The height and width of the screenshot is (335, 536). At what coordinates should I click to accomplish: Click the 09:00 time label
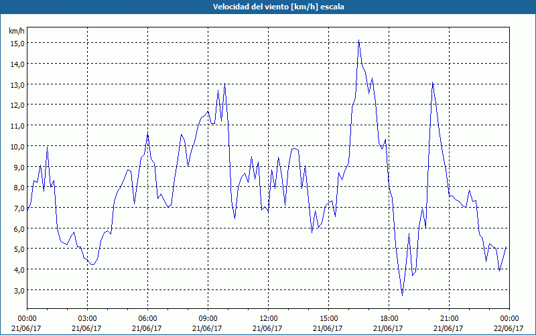pos(208,319)
